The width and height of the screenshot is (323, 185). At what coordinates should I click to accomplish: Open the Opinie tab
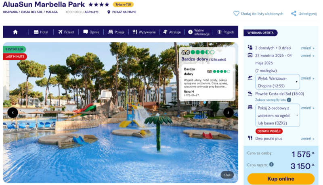tap(91, 32)
